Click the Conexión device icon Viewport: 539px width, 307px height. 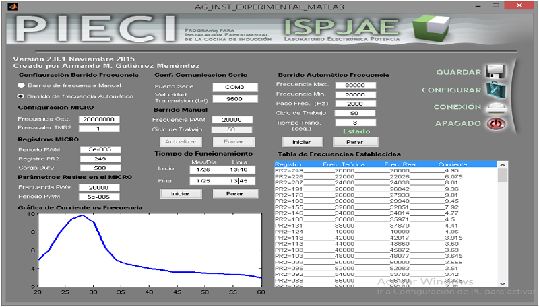point(495,107)
